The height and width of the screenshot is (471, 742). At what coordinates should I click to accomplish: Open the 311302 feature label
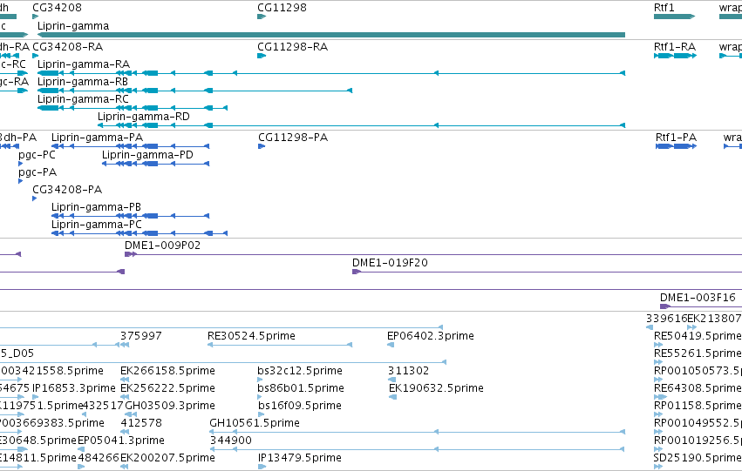point(408,371)
